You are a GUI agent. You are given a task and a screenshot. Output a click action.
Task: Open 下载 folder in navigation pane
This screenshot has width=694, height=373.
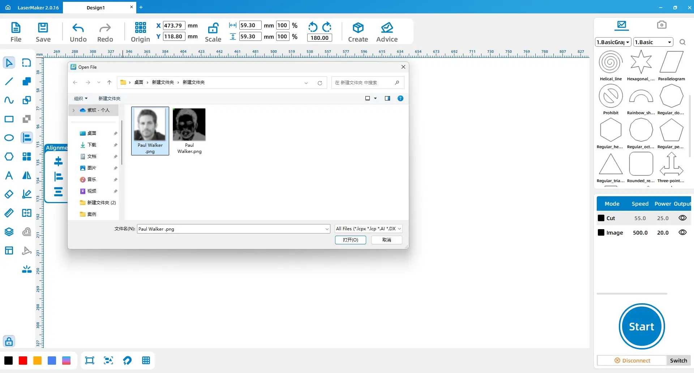click(x=92, y=145)
